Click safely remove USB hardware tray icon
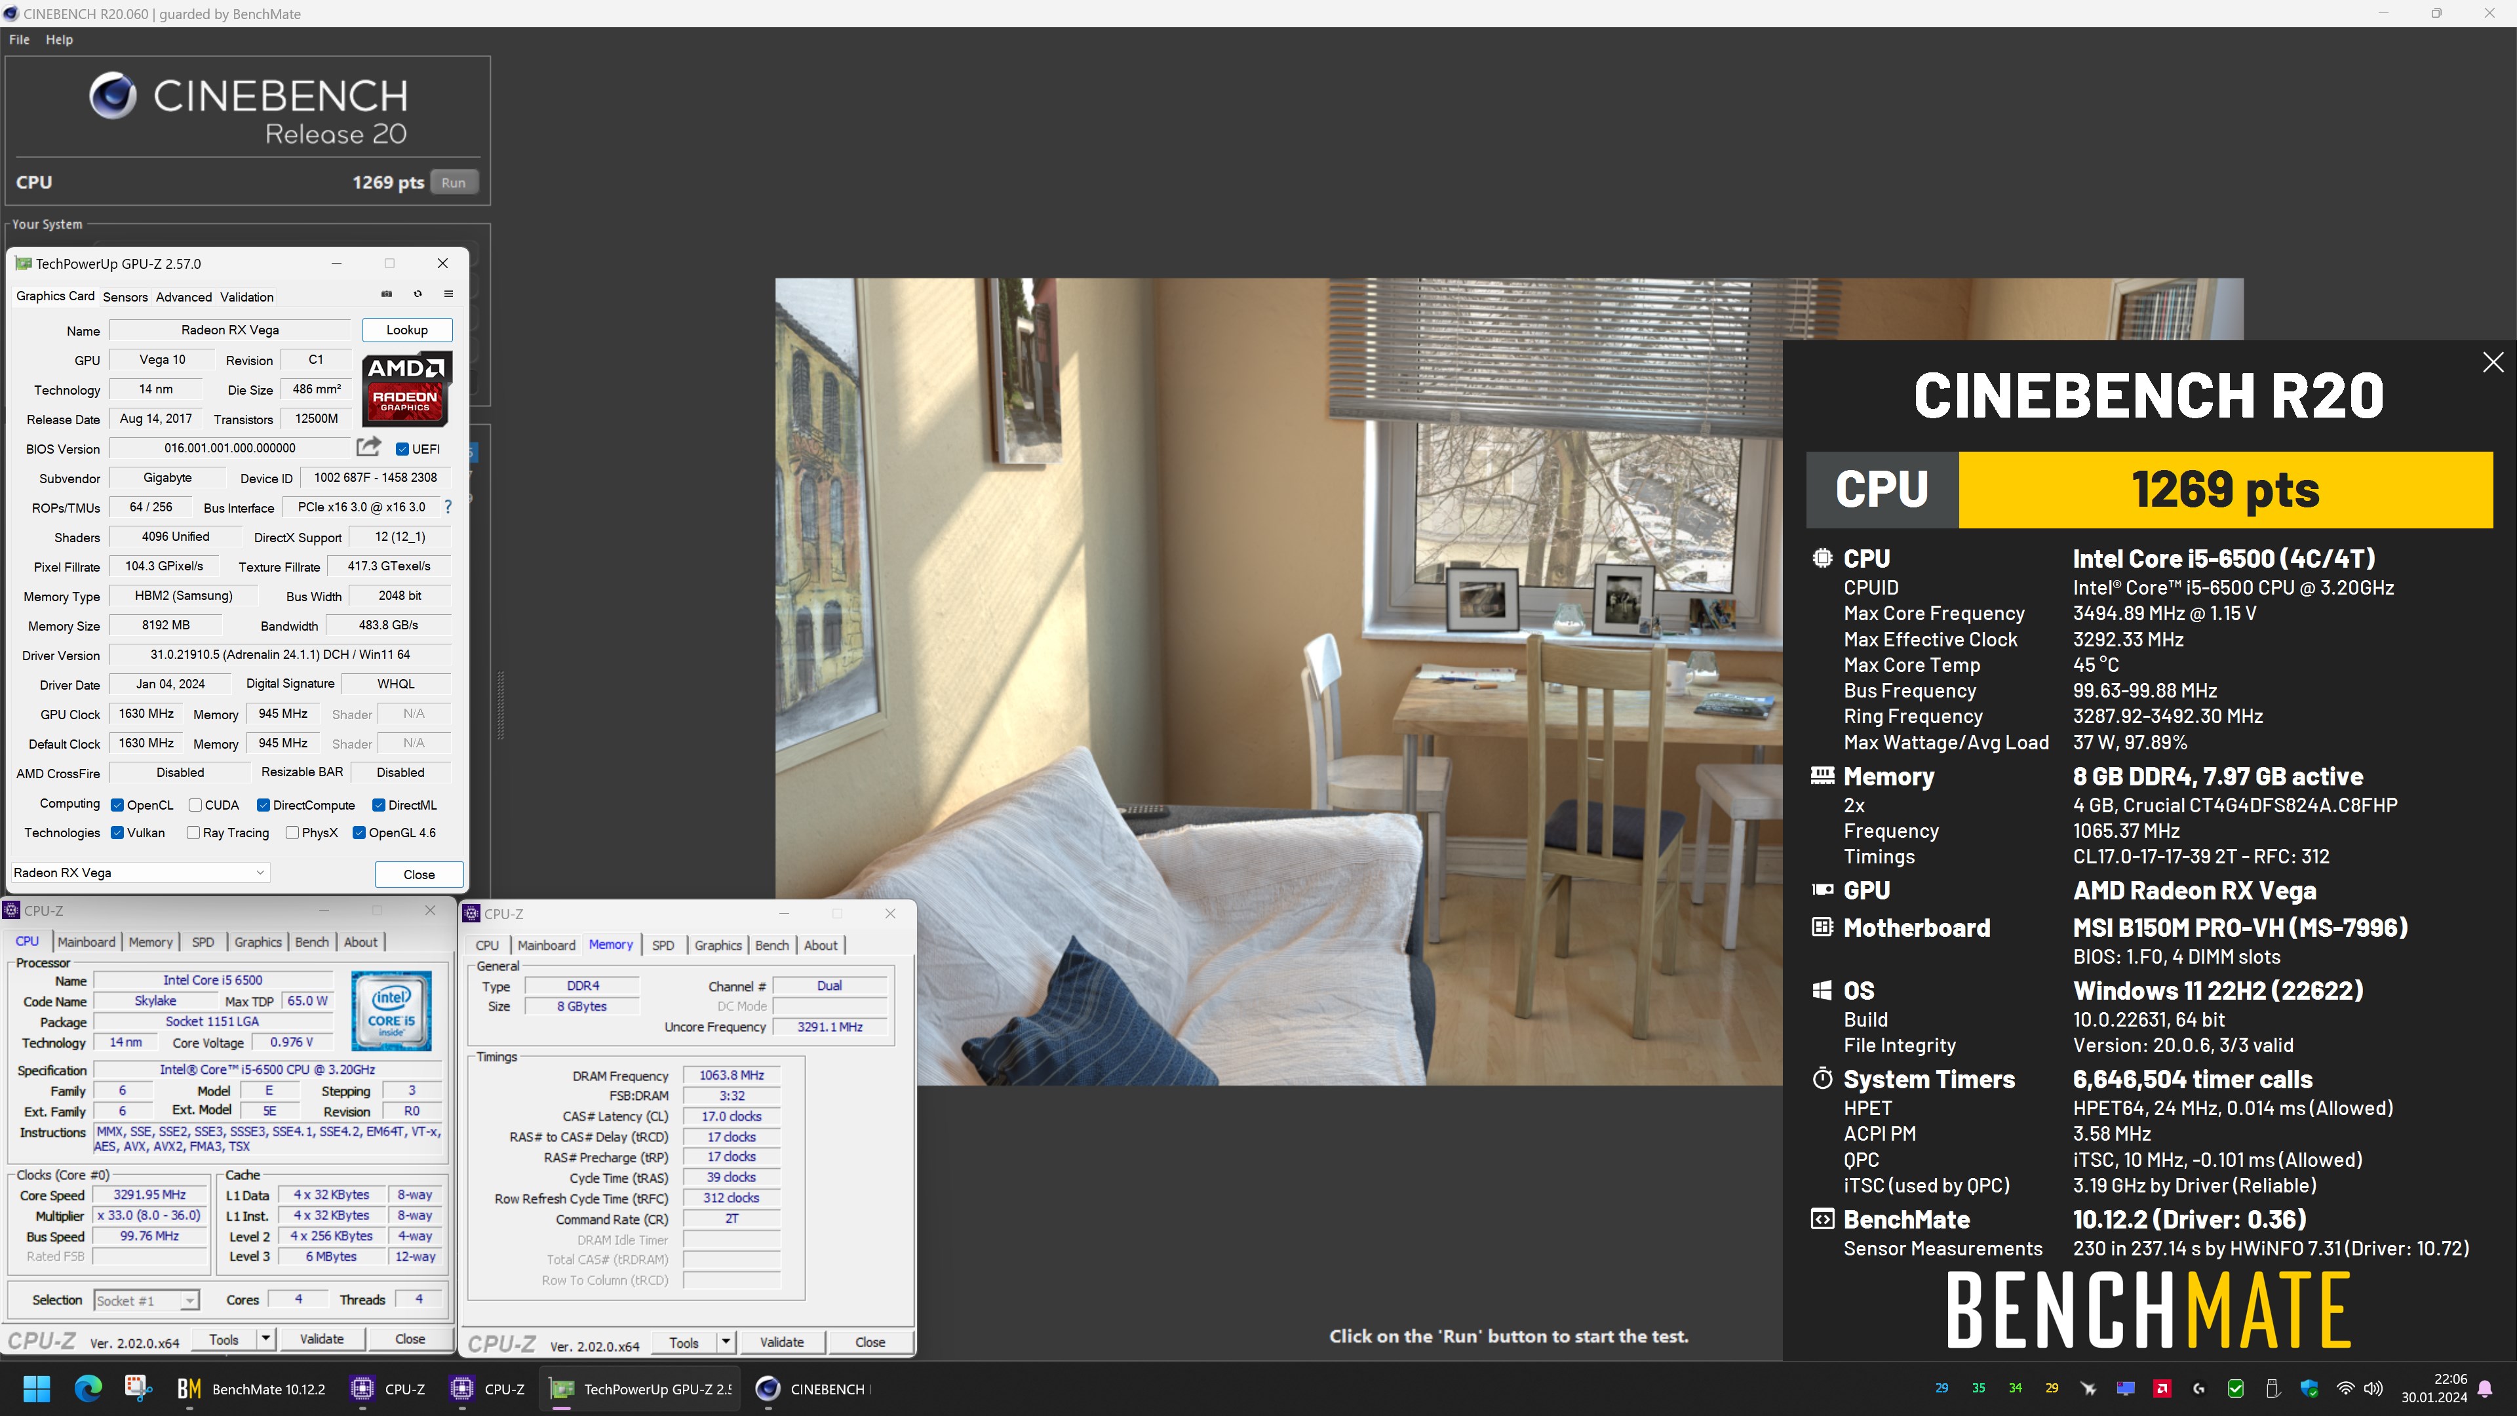Viewport: 2517px width, 1416px height. tap(2272, 1388)
